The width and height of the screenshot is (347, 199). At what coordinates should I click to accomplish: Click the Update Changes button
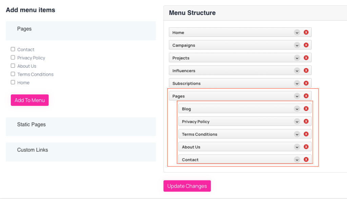(187, 186)
